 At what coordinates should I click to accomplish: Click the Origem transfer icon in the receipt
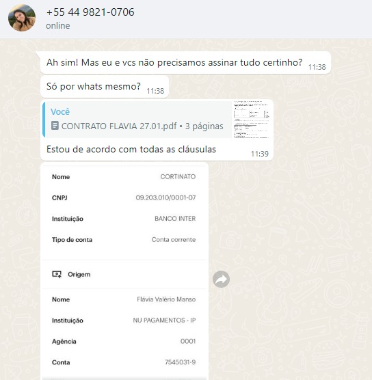[57, 274]
